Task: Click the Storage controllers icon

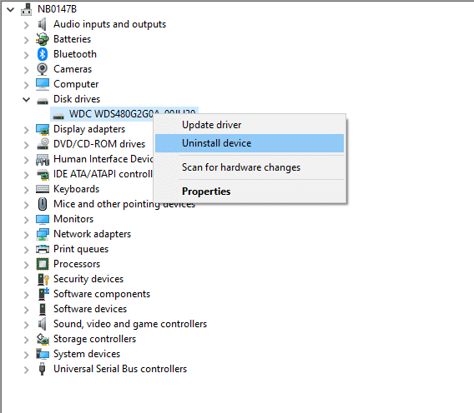Action: (43, 339)
